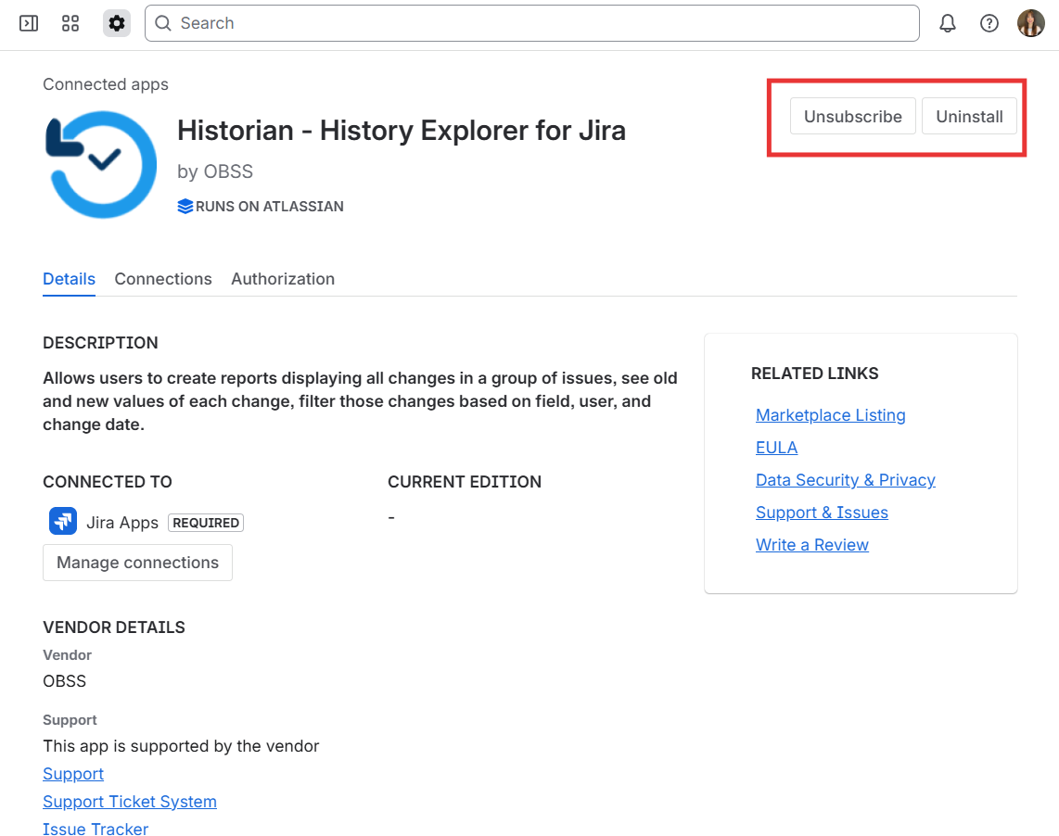Screen dimensions: 1059x836
Task: Open the notifications bell
Action: click(x=947, y=22)
